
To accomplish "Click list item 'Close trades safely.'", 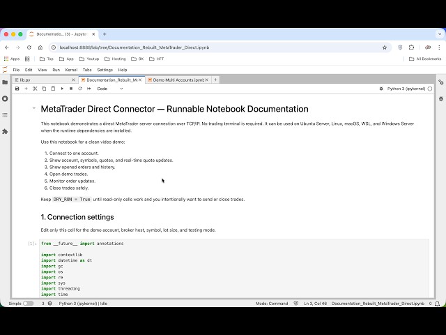I will click(x=69, y=188).
